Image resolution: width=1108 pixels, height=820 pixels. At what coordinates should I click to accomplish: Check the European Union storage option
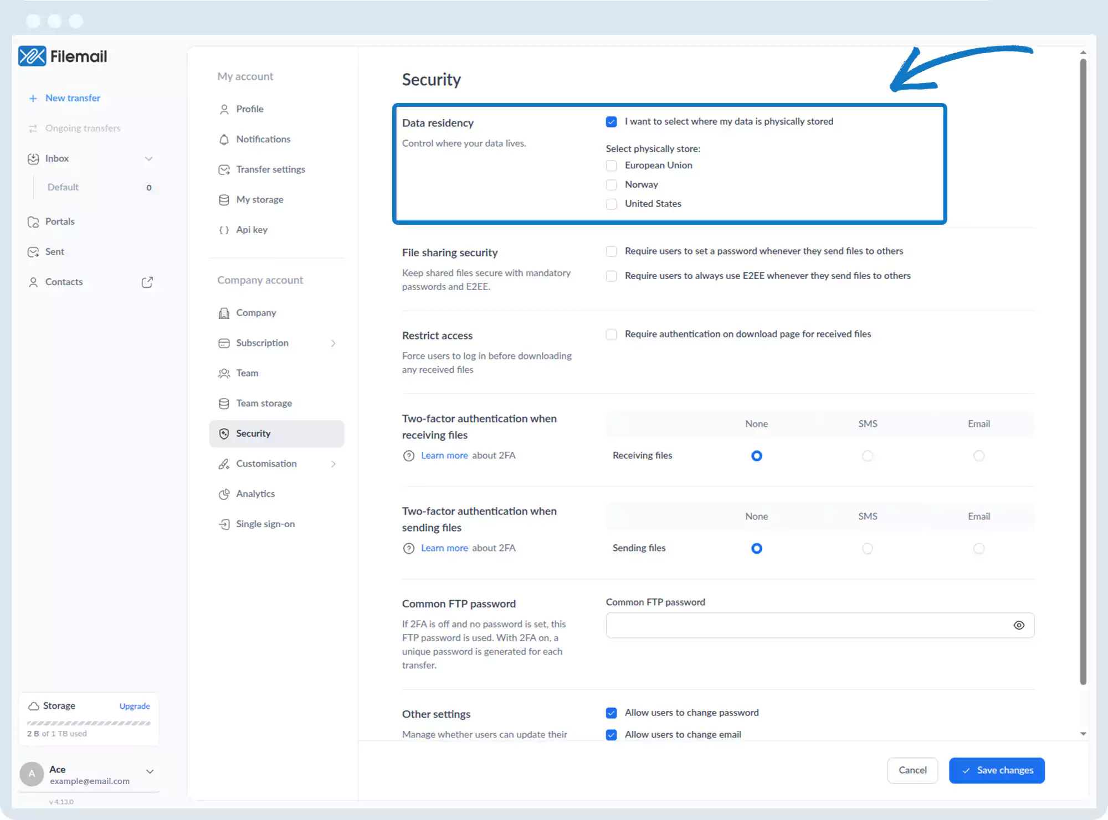pyautogui.click(x=612, y=166)
